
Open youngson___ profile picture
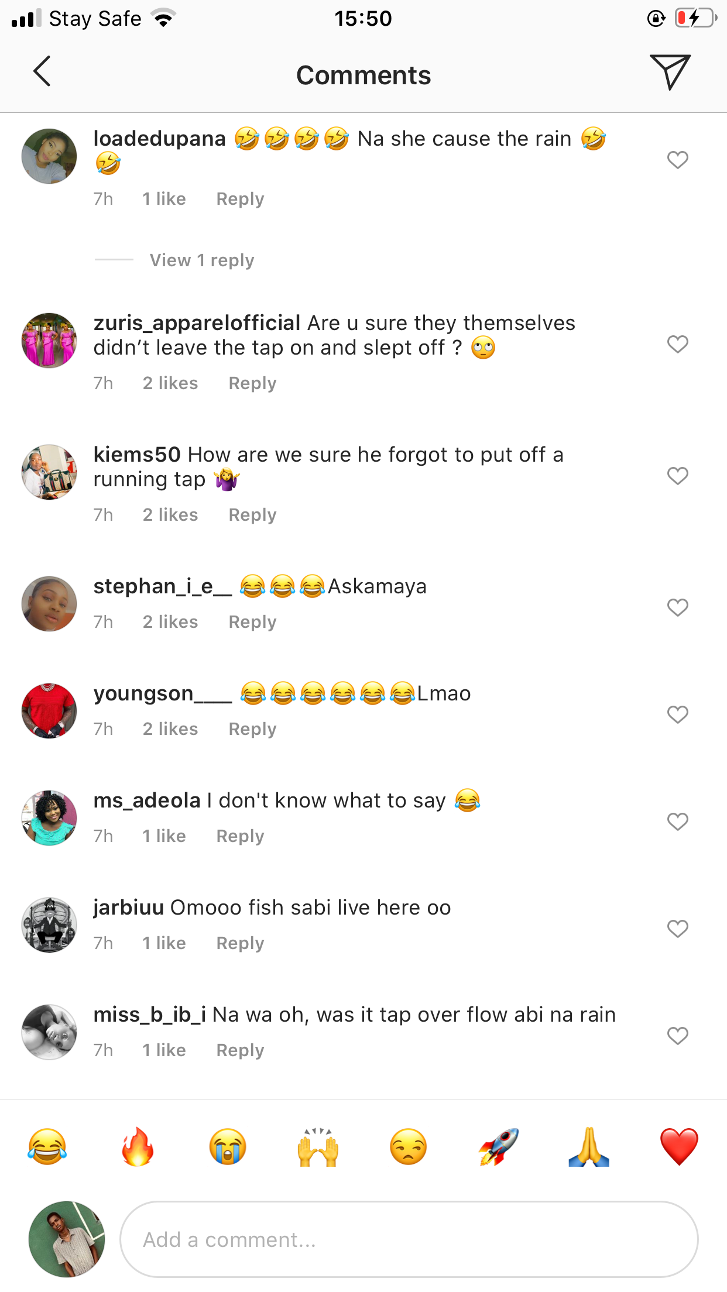(x=49, y=711)
